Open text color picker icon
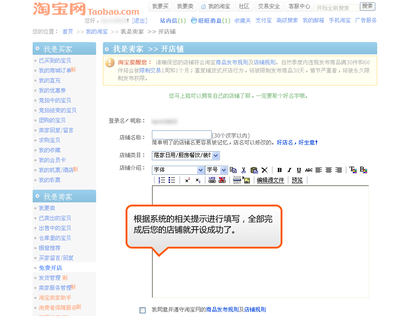The height and width of the screenshot is (316, 408). [x=353, y=170]
